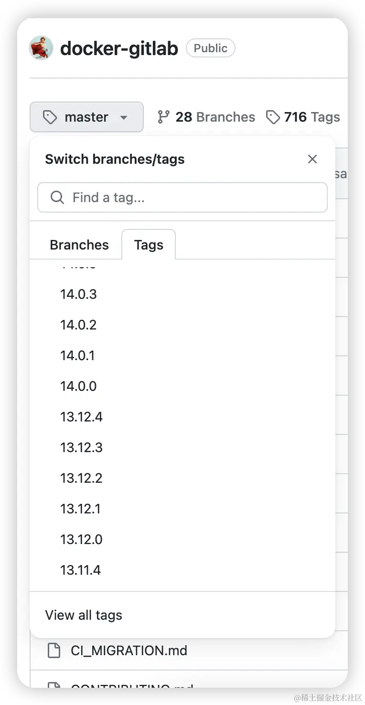Select tag 13.12.1
365x705 pixels.
(80, 509)
